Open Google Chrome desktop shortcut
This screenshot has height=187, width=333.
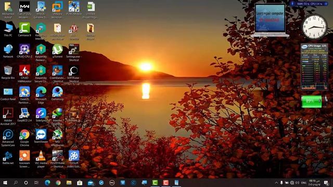[24, 138]
